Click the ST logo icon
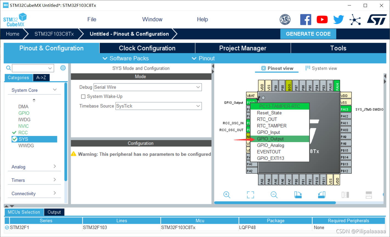Viewport: 390px width, 237px height. pyautogui.click(x=377, y=19)
